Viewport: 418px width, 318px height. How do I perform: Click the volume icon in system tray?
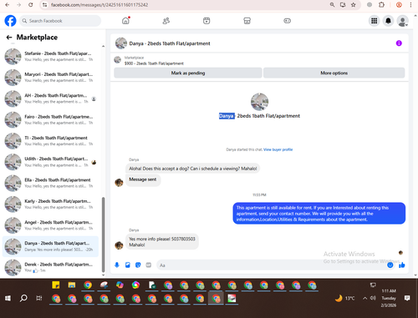pos(373,298)
